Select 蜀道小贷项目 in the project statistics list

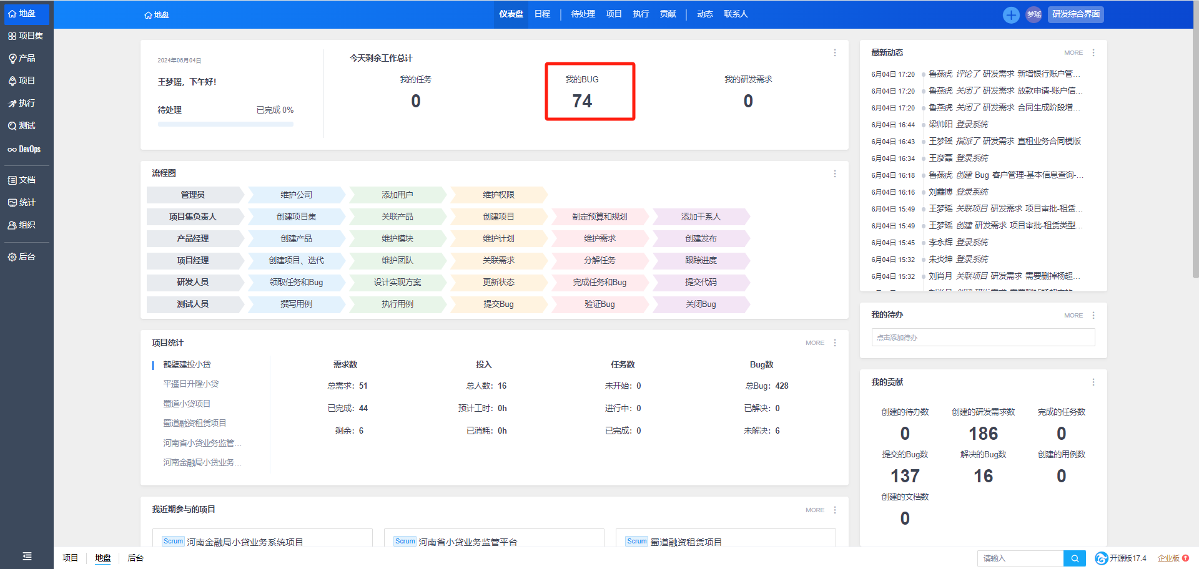point(187,404)
